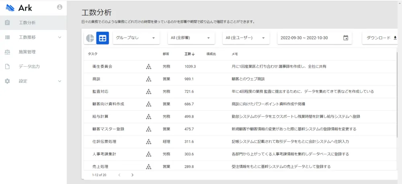
Task: Open データ出力 menu item
Action: tap(33, 67)
